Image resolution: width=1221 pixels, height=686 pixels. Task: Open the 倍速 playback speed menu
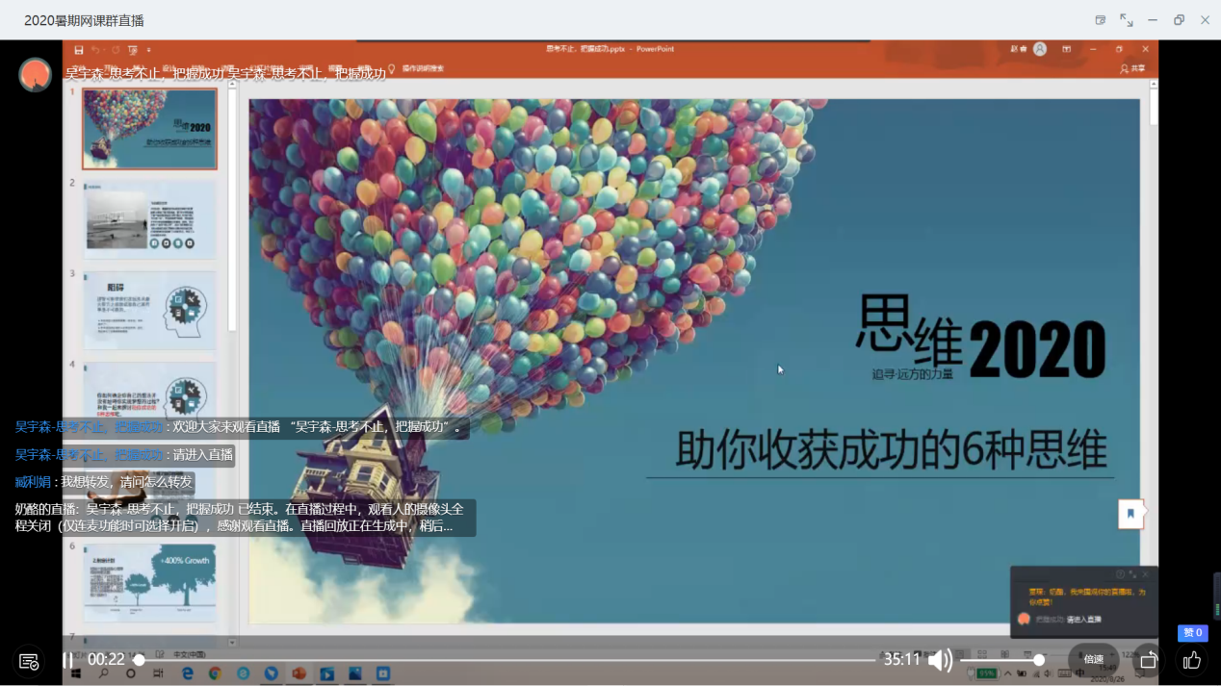(x=1093, y=660)
